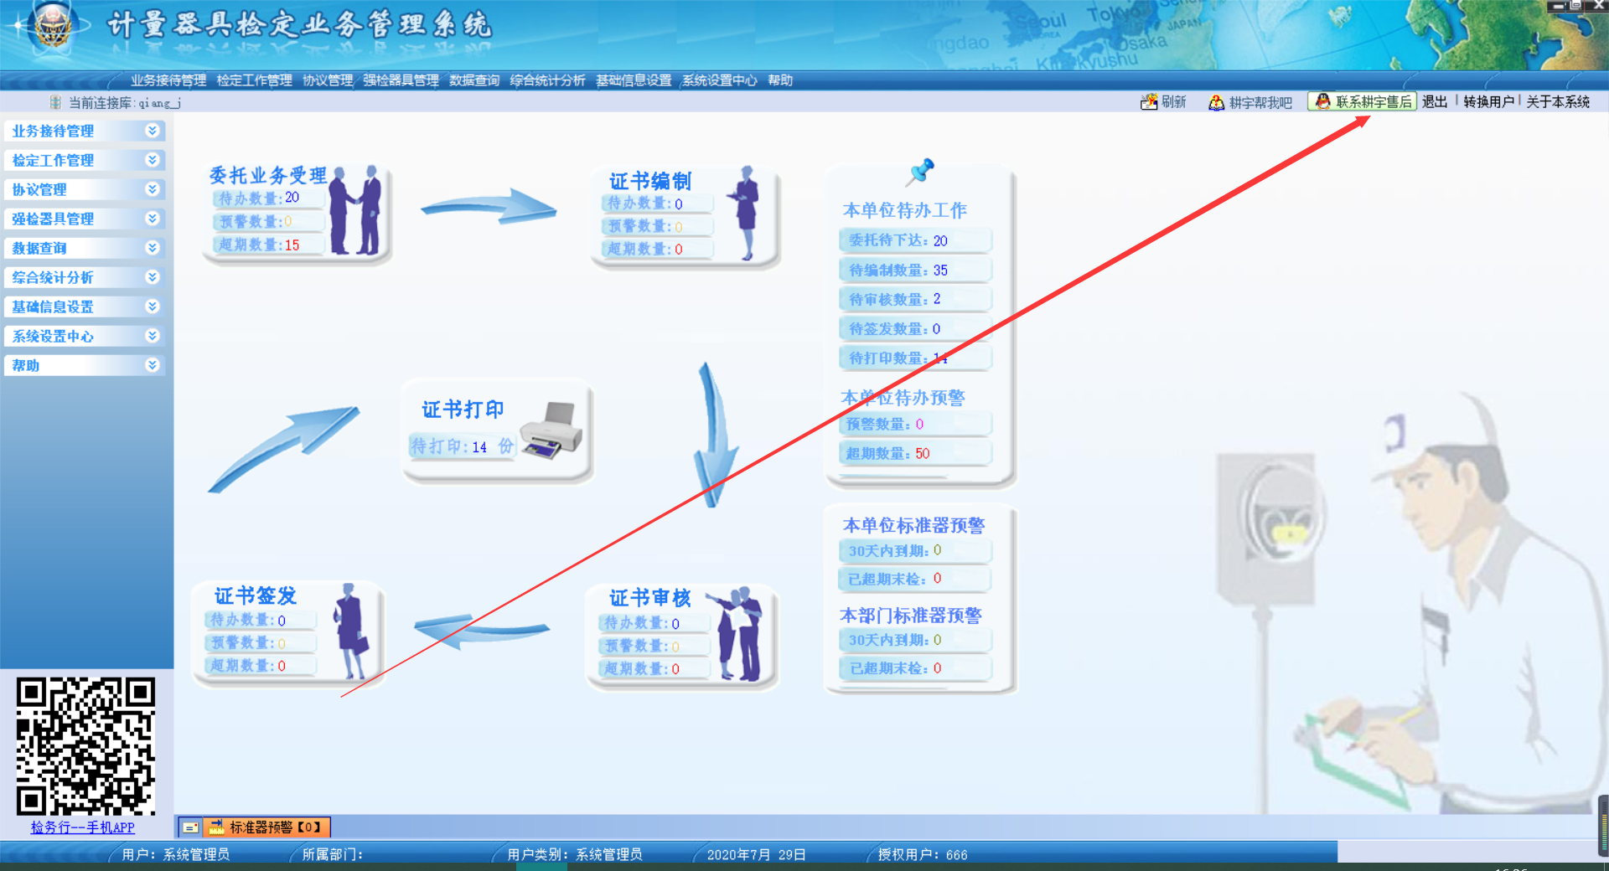The image size is (1609, 871).
Task: Click the blue pushpin icon
Action: click(920, 172)
